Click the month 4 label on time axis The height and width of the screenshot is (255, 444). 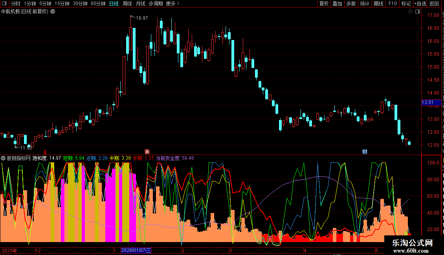coord(305,250)
